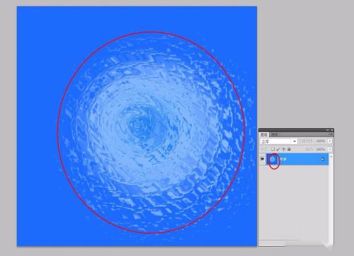Toggle lock all padlock icon
The height and width of the screenshot is (256, 354).
(x=289, y=149)
